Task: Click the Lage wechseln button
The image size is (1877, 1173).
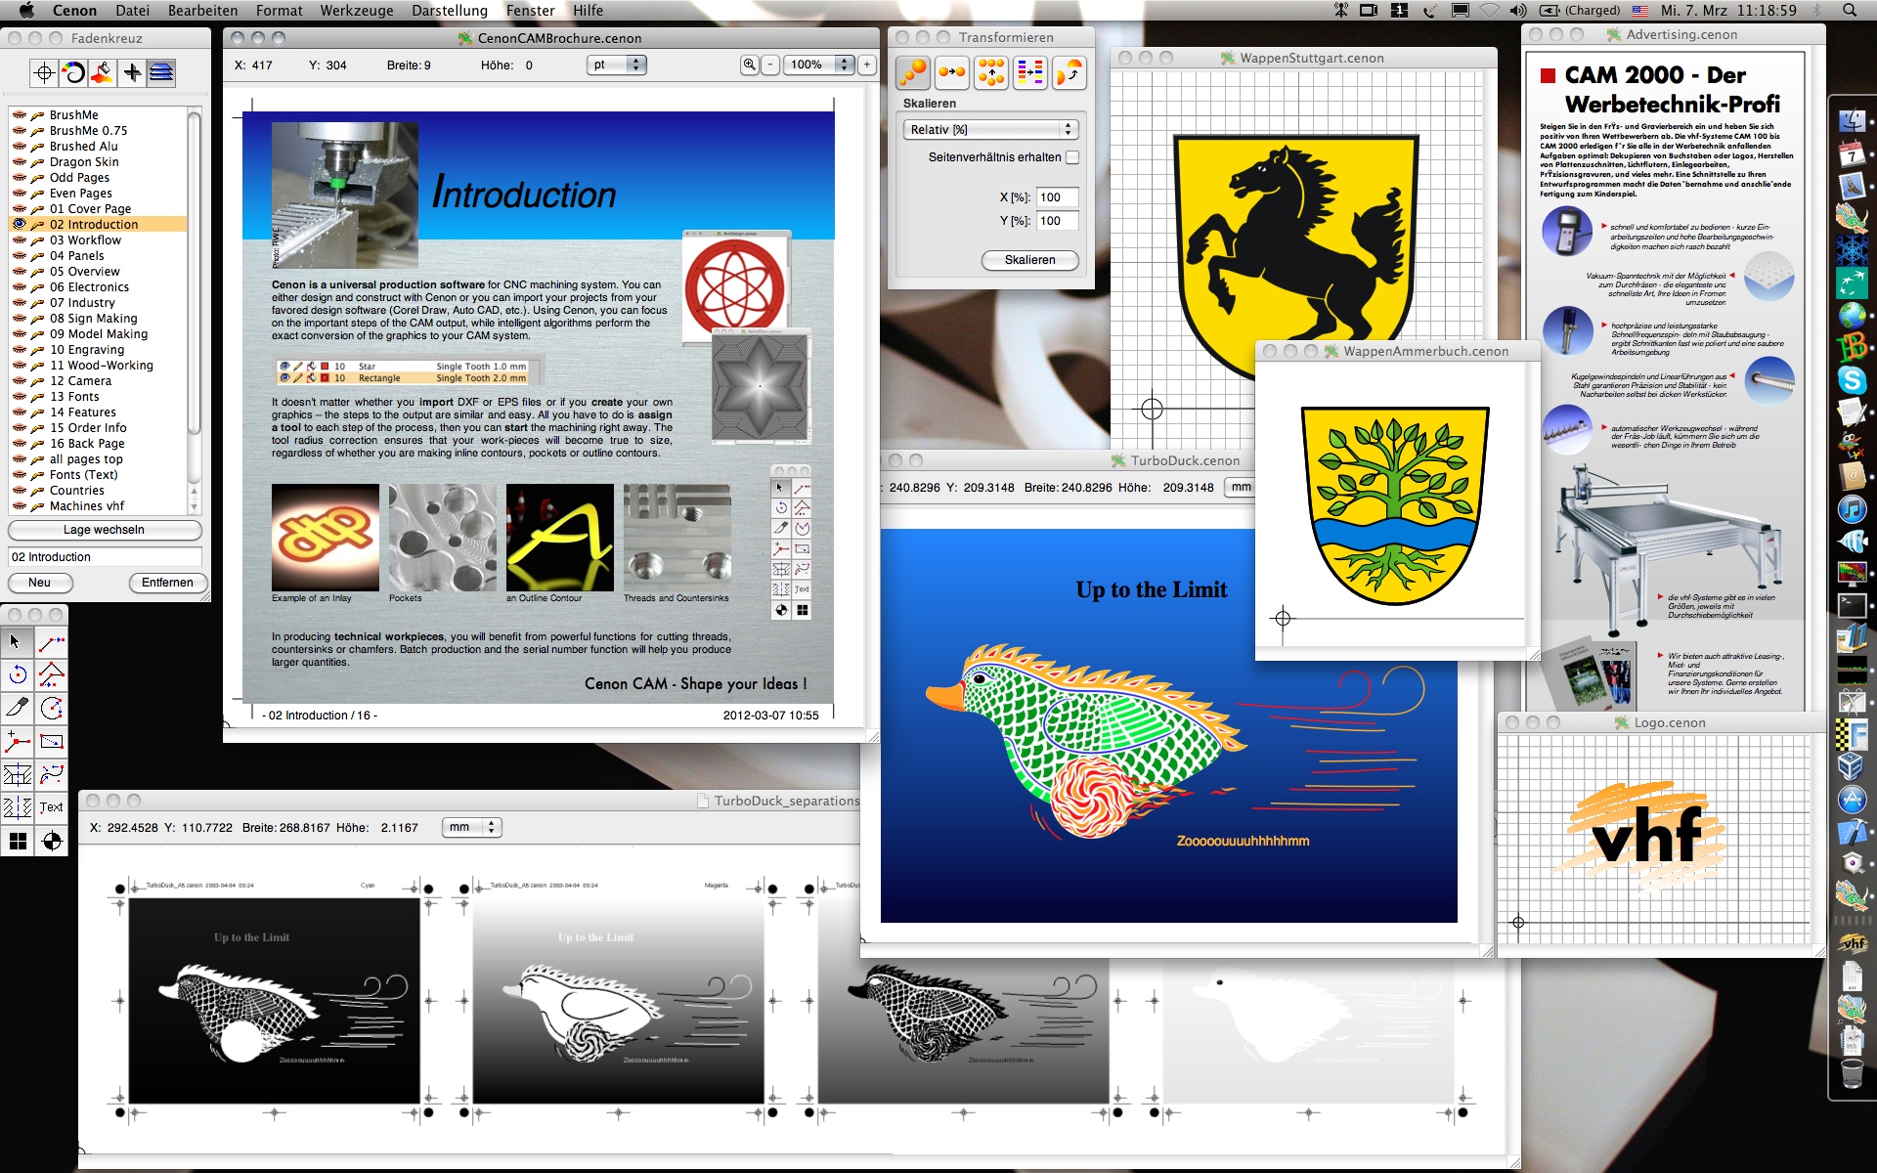Action: (105, 530)
